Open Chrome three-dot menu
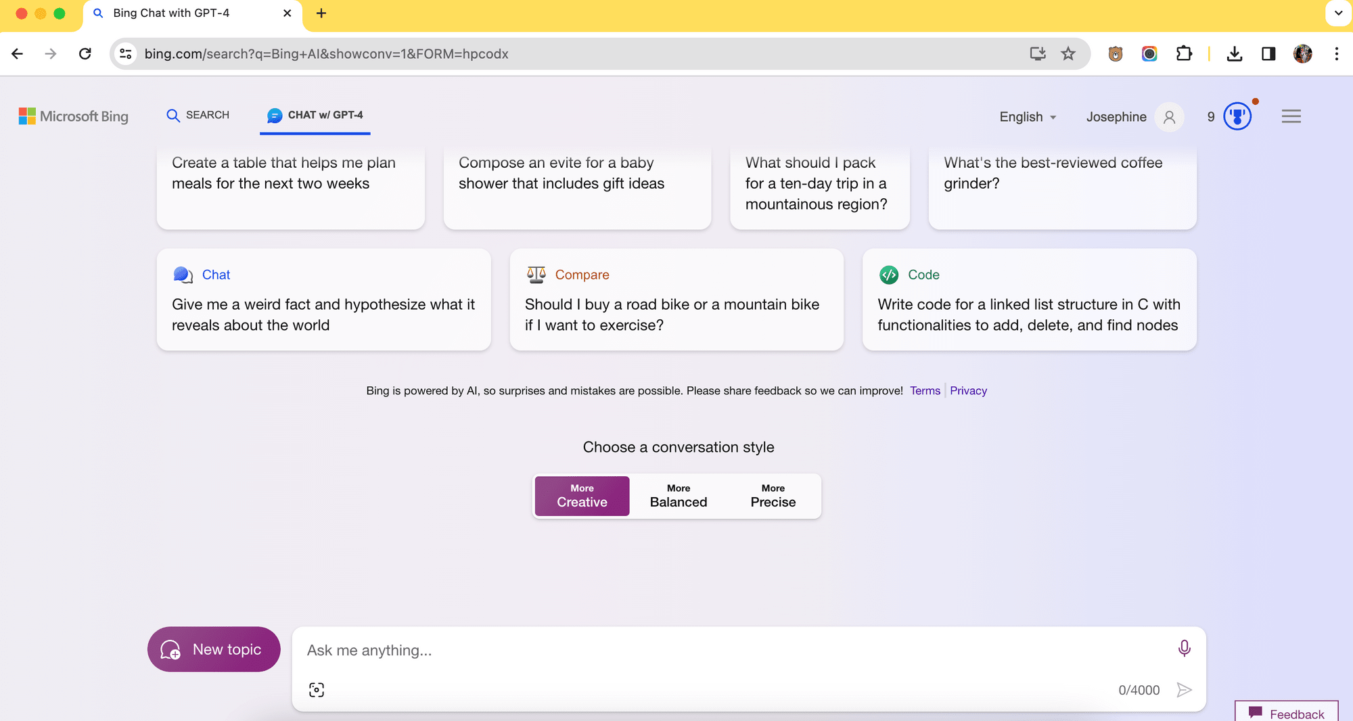 pyautogui.click(x=1336, y=53)
